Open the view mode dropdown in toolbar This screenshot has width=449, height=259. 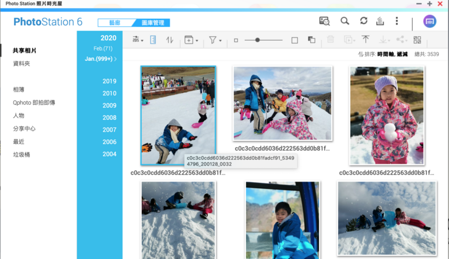[138, 40]
